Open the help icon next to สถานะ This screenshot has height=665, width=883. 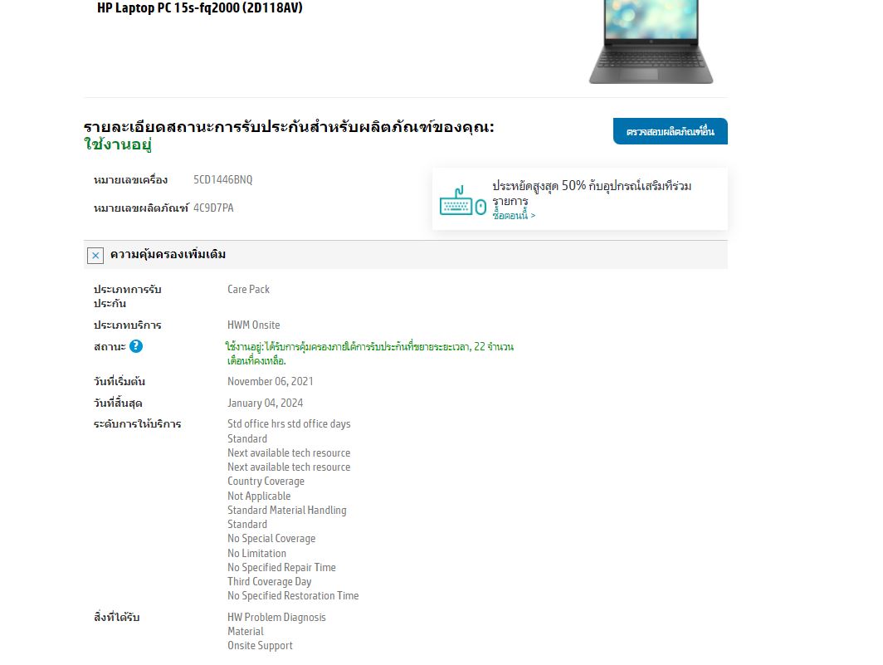tap(136, 346)
